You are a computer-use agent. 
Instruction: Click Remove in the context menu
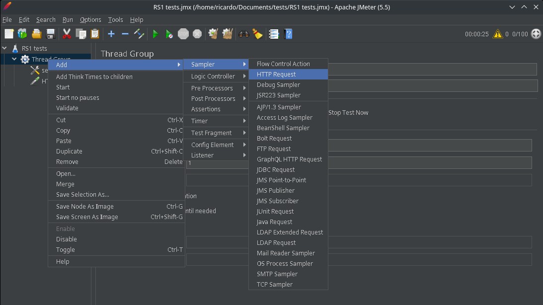coord(116,161)
